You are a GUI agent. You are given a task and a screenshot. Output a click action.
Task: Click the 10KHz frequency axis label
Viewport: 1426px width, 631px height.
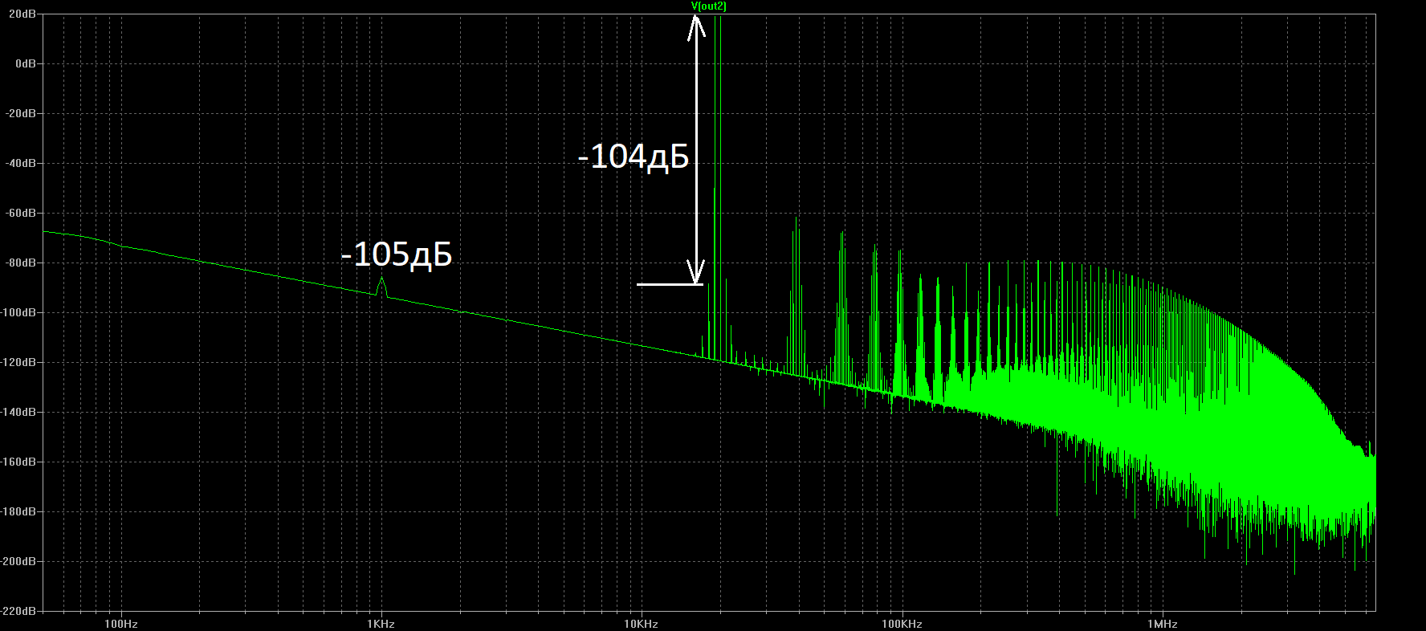(x=641, y=624)
